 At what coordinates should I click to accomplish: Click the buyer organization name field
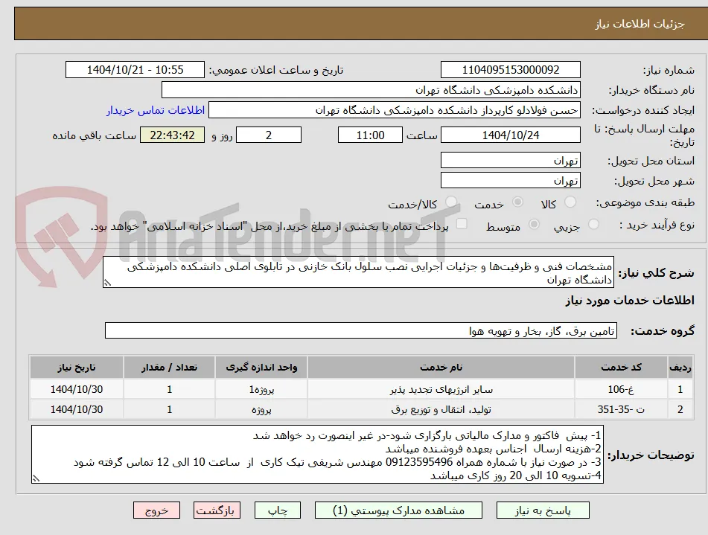[x=371, y=90]
